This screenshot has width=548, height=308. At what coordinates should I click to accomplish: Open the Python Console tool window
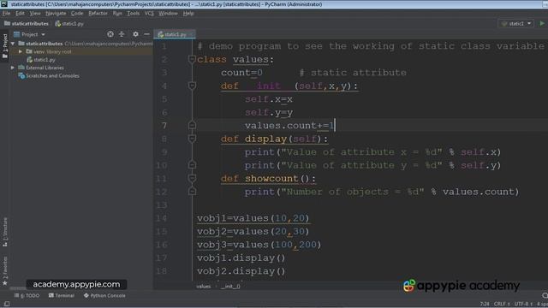[104, 295]
